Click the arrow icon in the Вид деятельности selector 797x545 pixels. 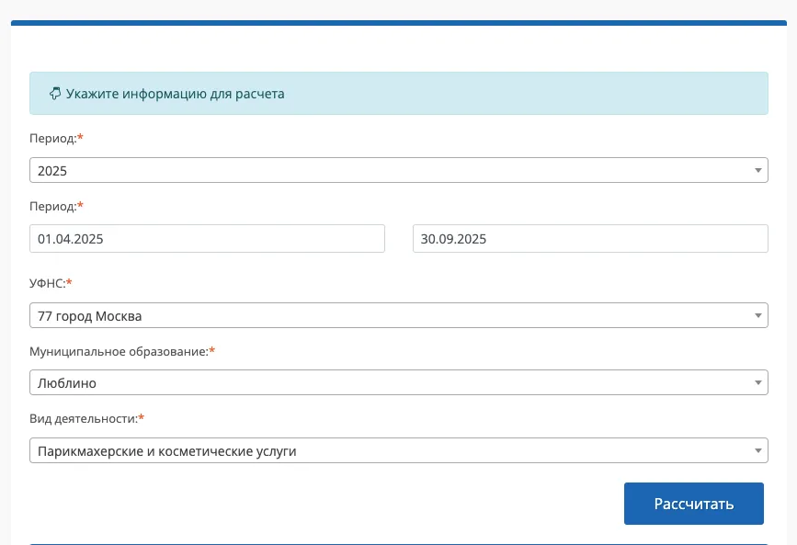(757, 450)
